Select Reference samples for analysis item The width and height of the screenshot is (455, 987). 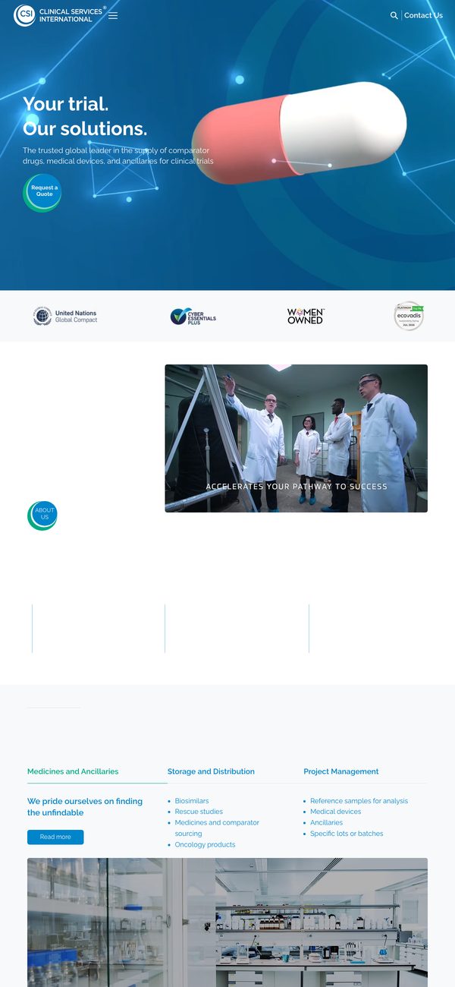coord(359,801)
